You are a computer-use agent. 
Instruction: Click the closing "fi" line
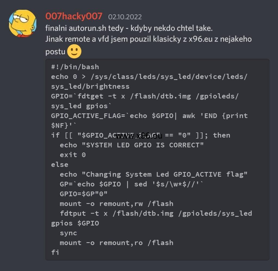click(x=55, y=253)
